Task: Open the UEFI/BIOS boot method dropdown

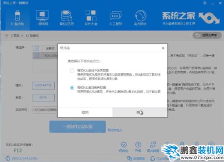Action: 45,110
